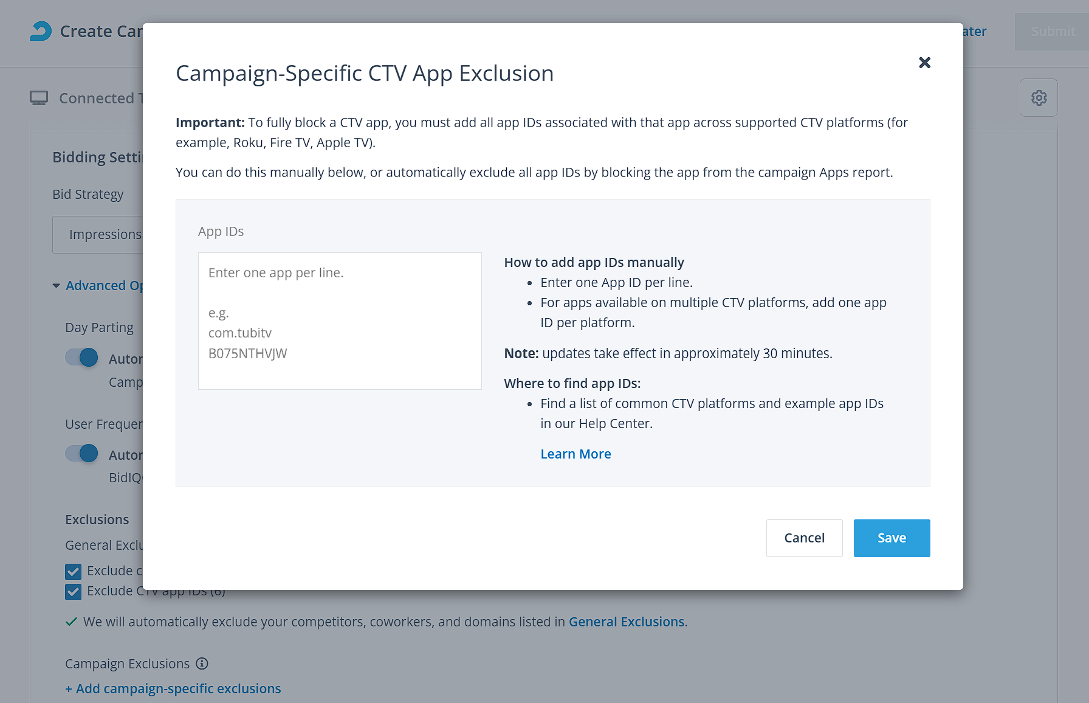Cancel the app exclusion dialog
The image size is (1089, 703).
click(x=804, y=538)
